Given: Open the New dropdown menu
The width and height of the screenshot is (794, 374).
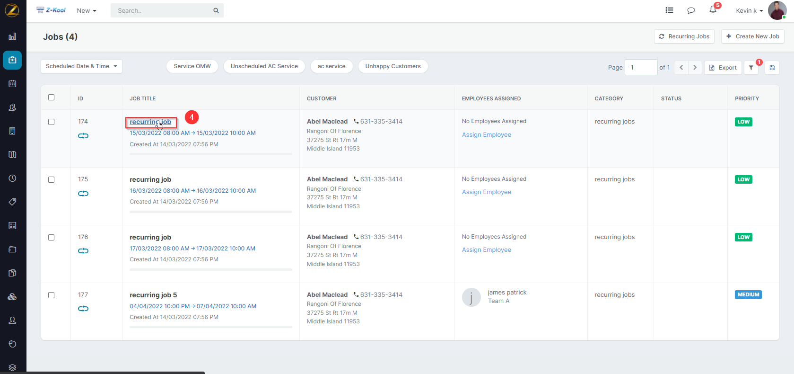Looking at the screenshot, I should pyautogui.click(x=87, y=10).
